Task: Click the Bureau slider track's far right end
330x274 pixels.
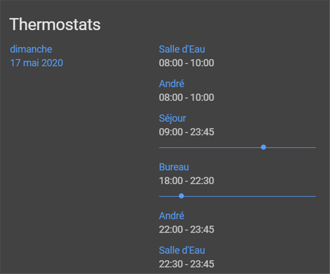Action: tap(314, 196)
